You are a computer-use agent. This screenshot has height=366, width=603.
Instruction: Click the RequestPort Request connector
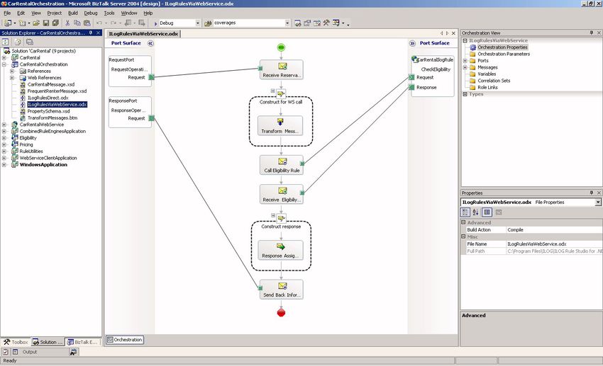coord(152,77)
